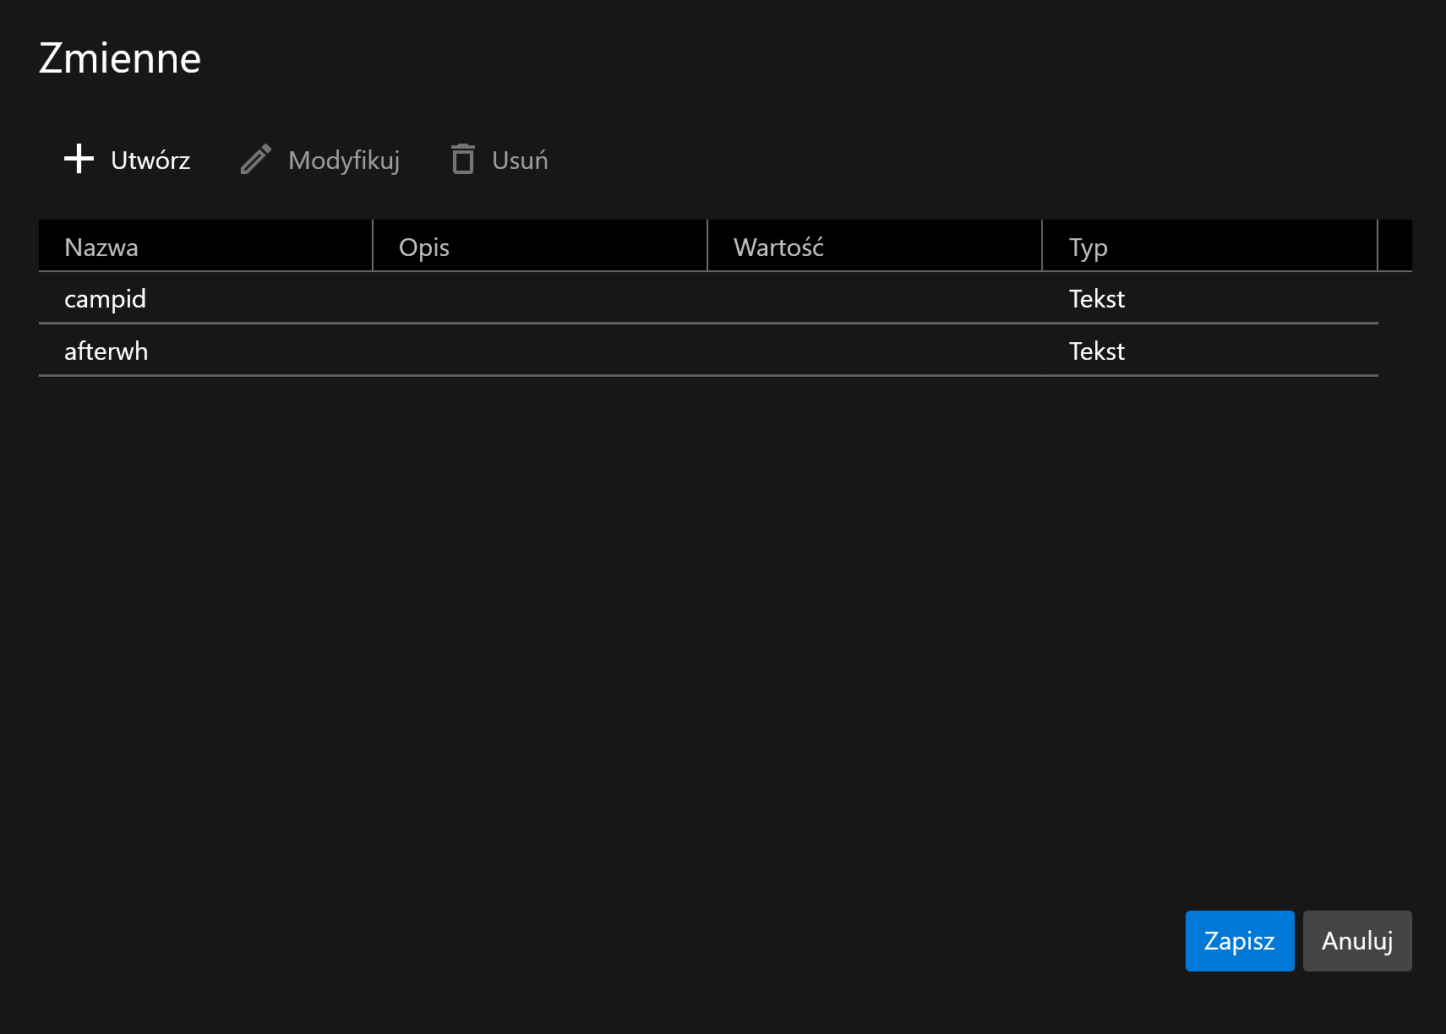Click the pencil icon for Modyfikuj
Viewport: 1446px width, 1034px height.
tap(255, 159)
